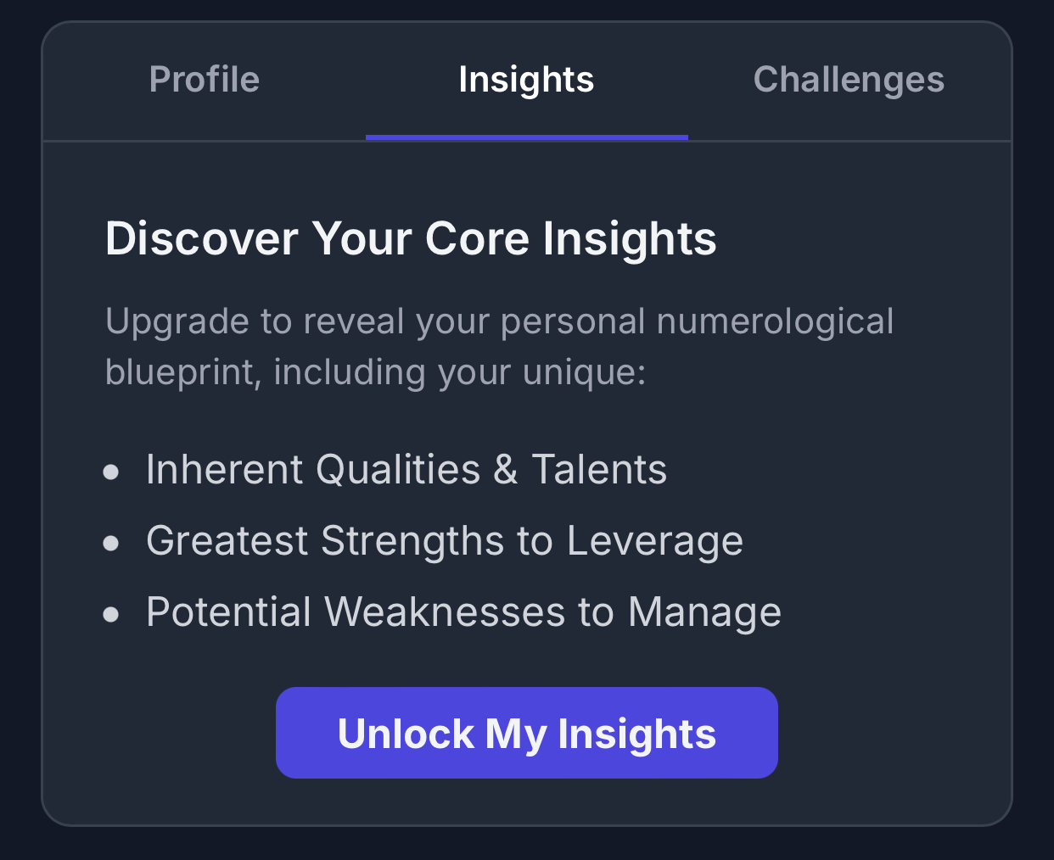
Task: Click the Potential Weaknesses to Manage item
Action: pos(463,611)
